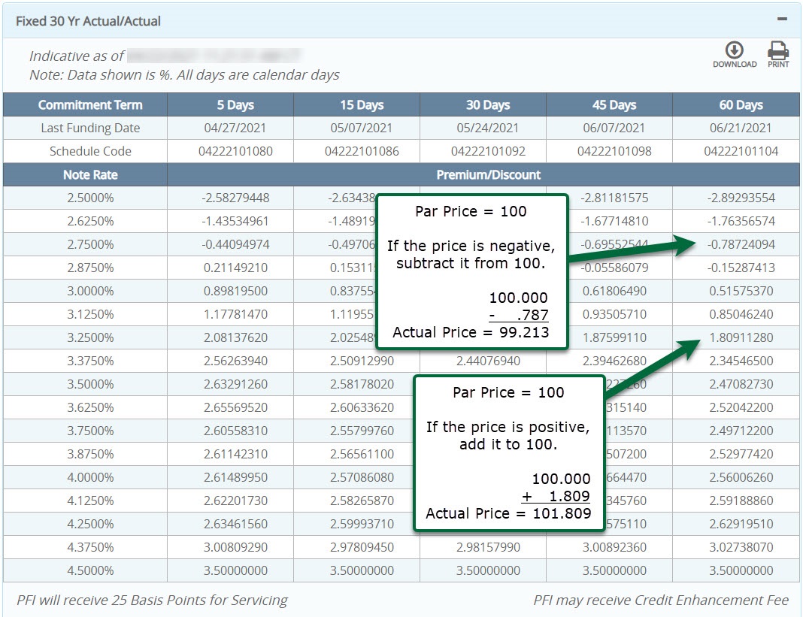Select the download arrow circle glyph
The height and width of the screenshot is (617, 803).
(734, 48)
